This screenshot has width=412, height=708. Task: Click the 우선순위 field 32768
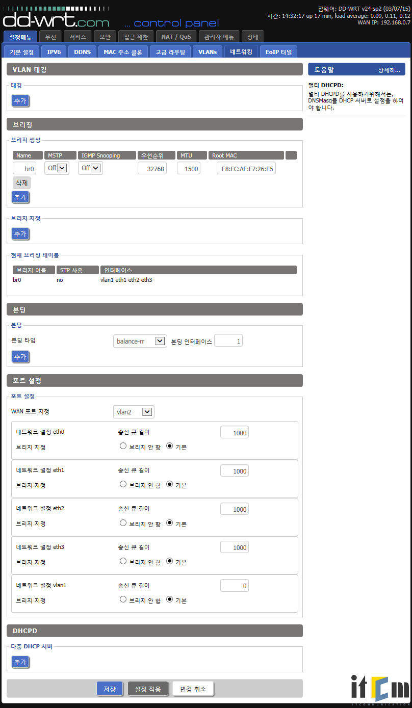[x=152, y=168]
